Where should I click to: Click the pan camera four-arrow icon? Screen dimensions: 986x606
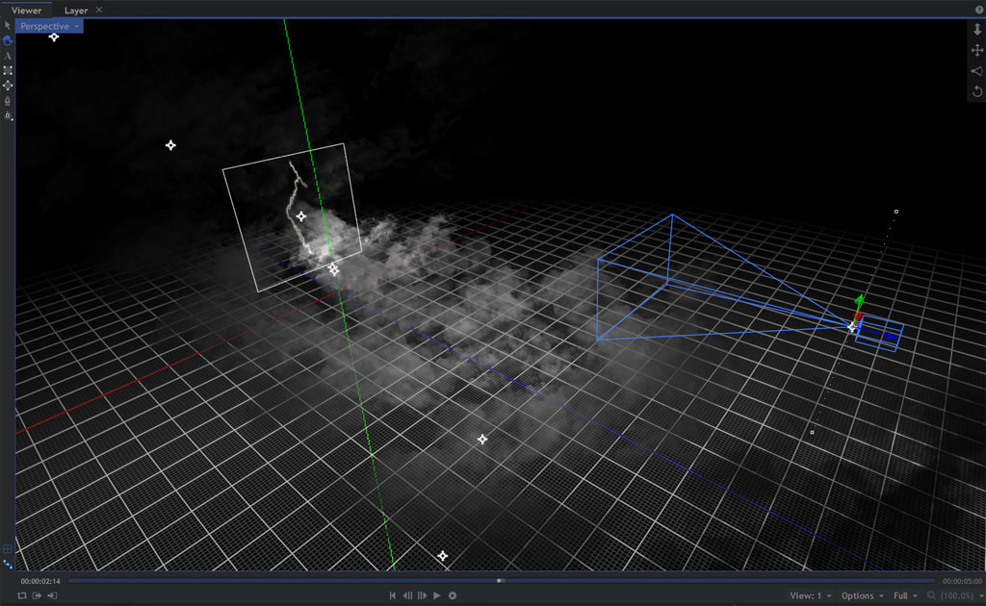[977, 50]
